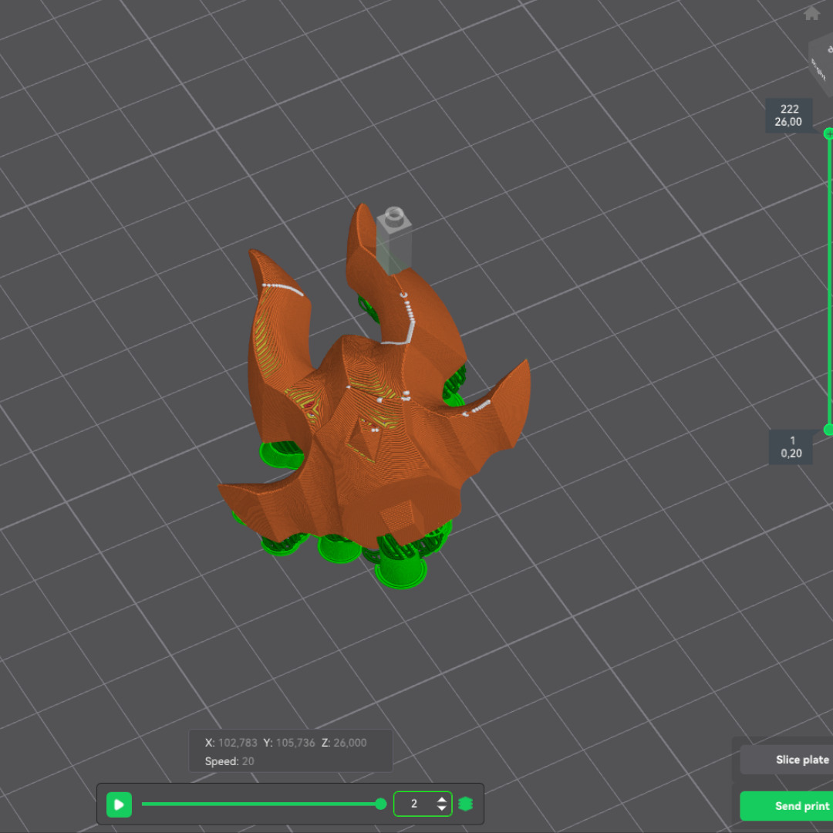Increase playback value with up arrow

pos(441,799)
